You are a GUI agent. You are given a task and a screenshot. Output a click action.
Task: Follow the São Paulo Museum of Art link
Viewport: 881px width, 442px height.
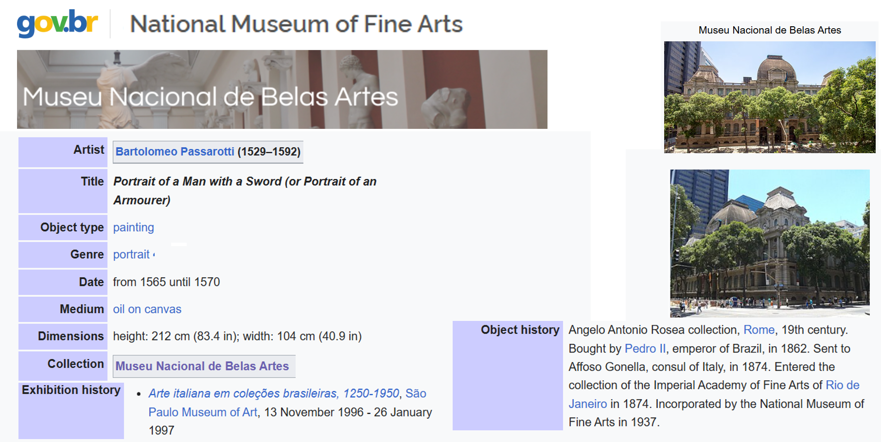pyautogui.click(x=203, y=412)
